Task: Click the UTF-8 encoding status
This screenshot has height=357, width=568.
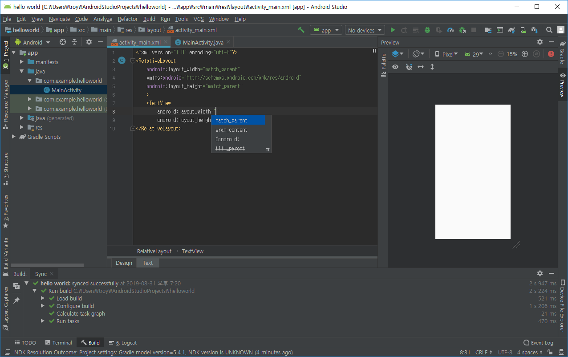Action: click(x=505, y=352)
